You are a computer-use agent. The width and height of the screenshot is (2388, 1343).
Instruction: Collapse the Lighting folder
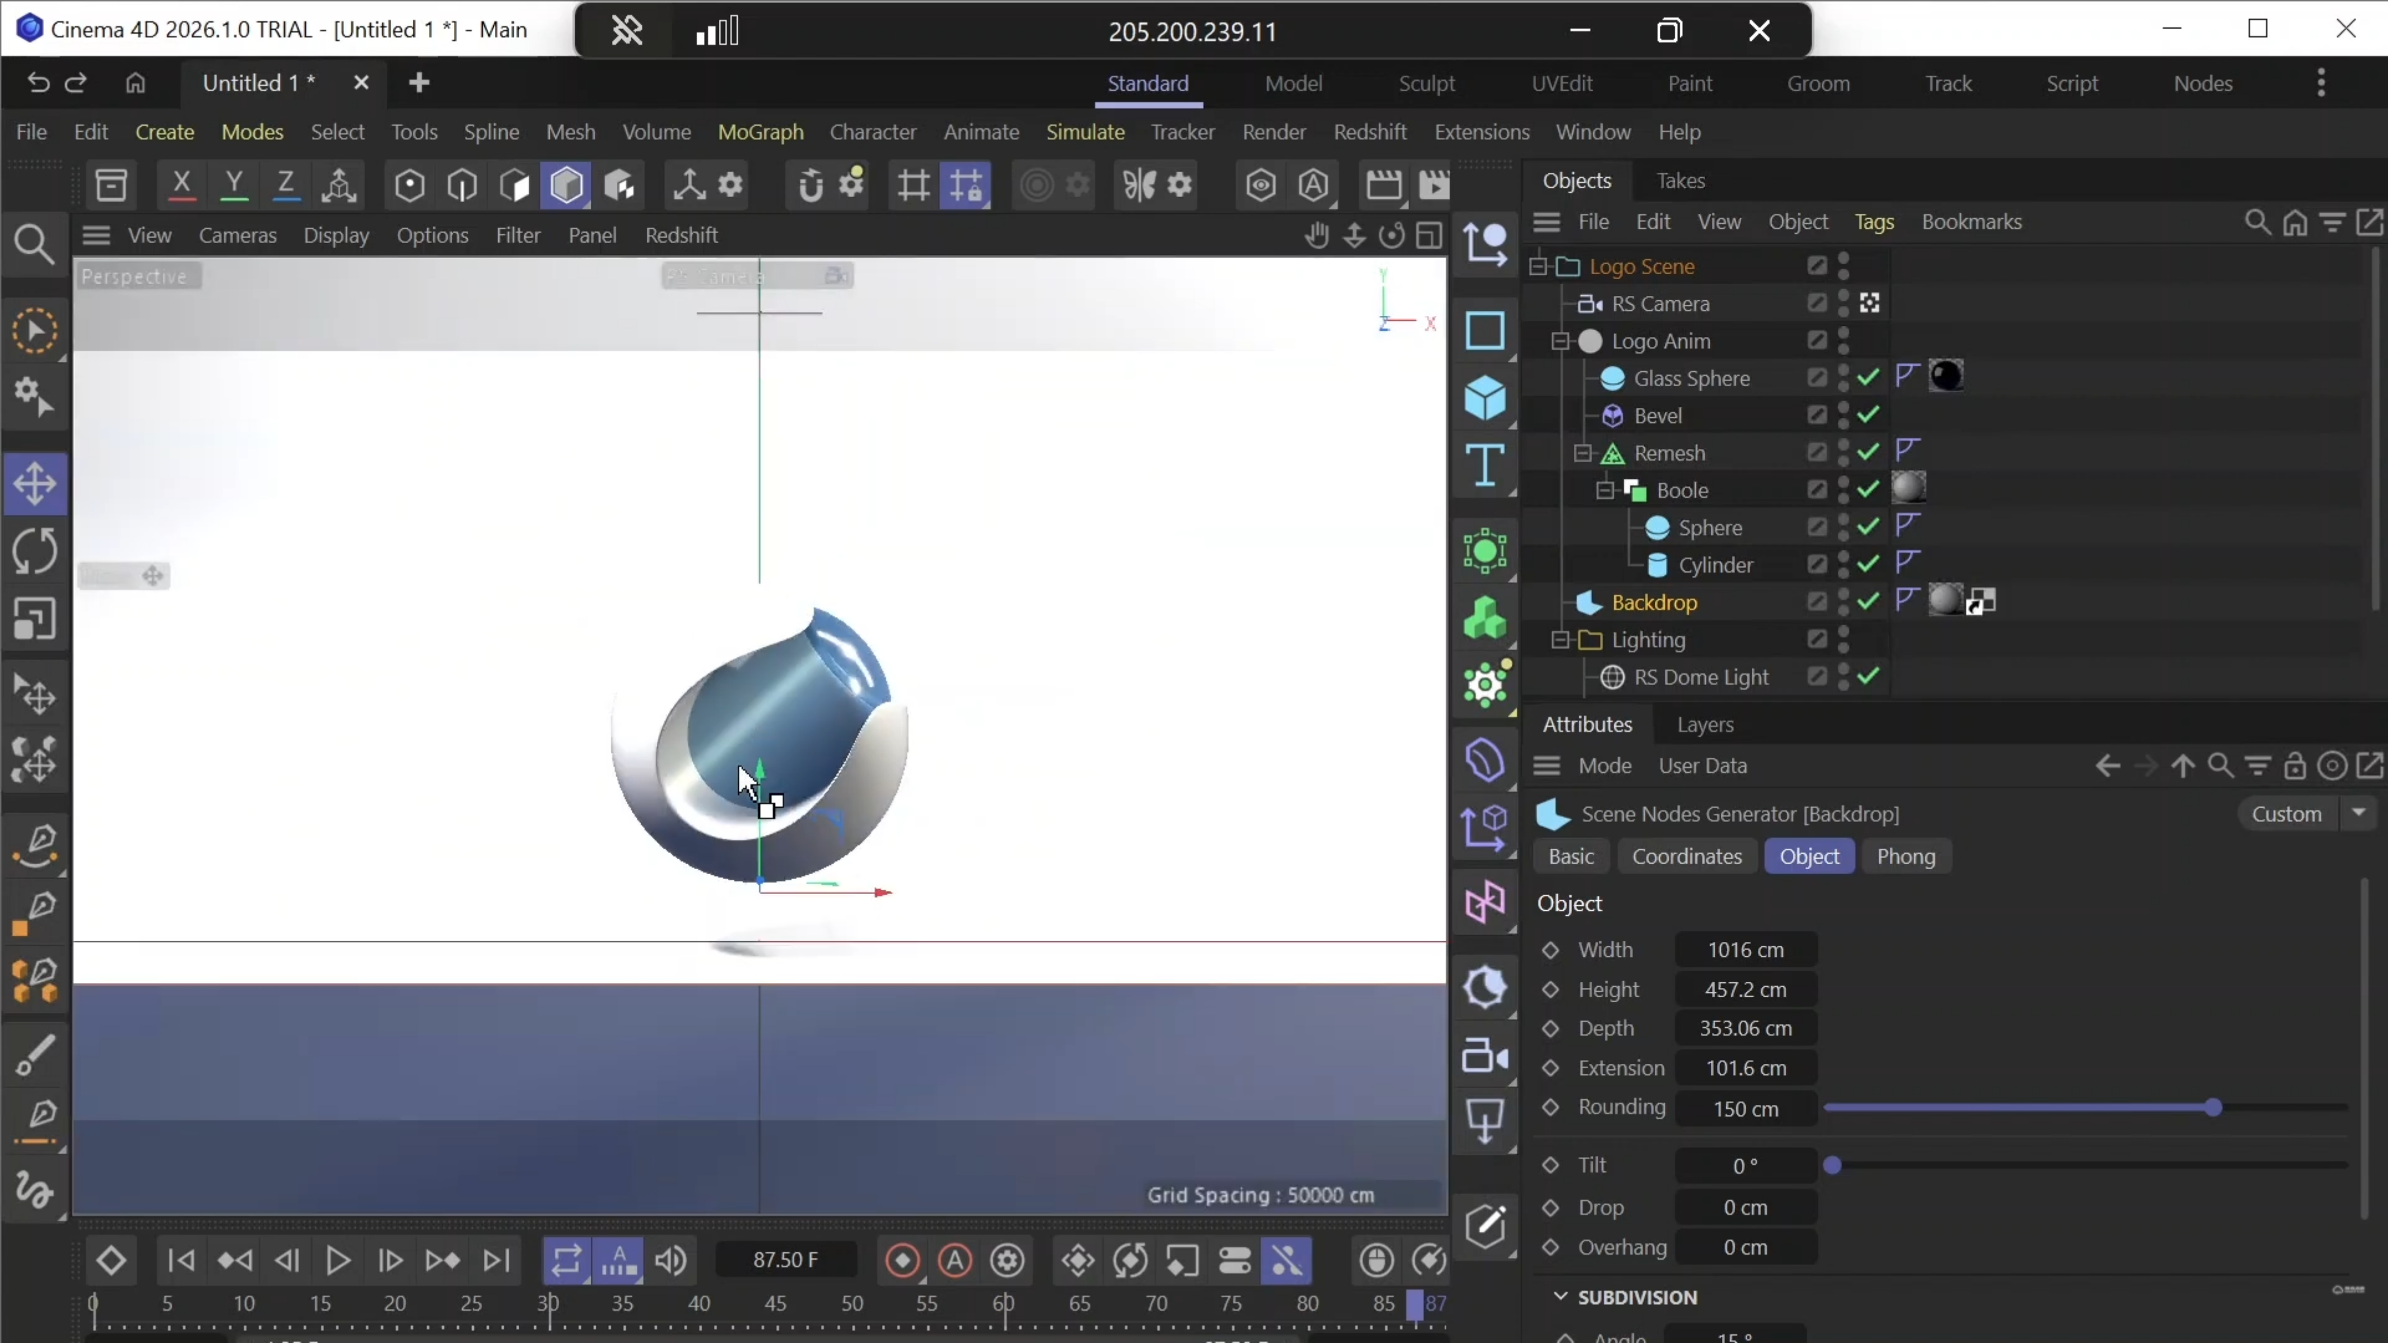1560,640
